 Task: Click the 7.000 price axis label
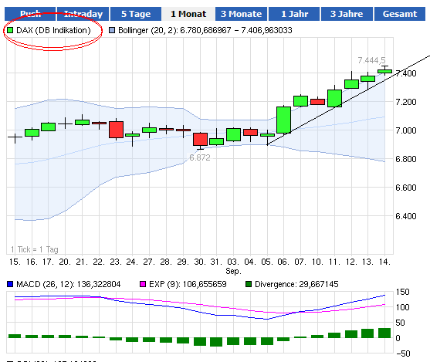[406, 130]
